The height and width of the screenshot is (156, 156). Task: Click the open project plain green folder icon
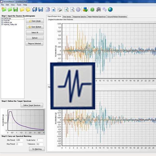10,10
